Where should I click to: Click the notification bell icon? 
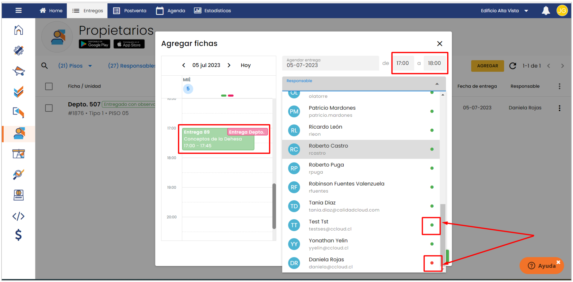click(x=546, y=11)
